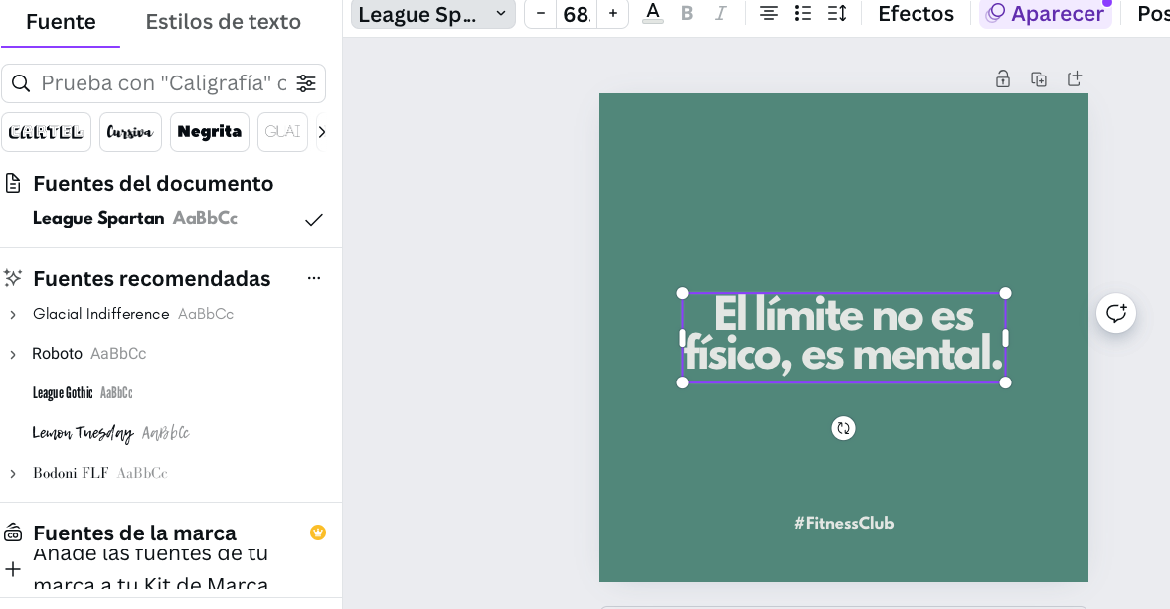1170x609 pixels.
Task: Select the quote text box on canvas
Action: (x=844, y=338)
